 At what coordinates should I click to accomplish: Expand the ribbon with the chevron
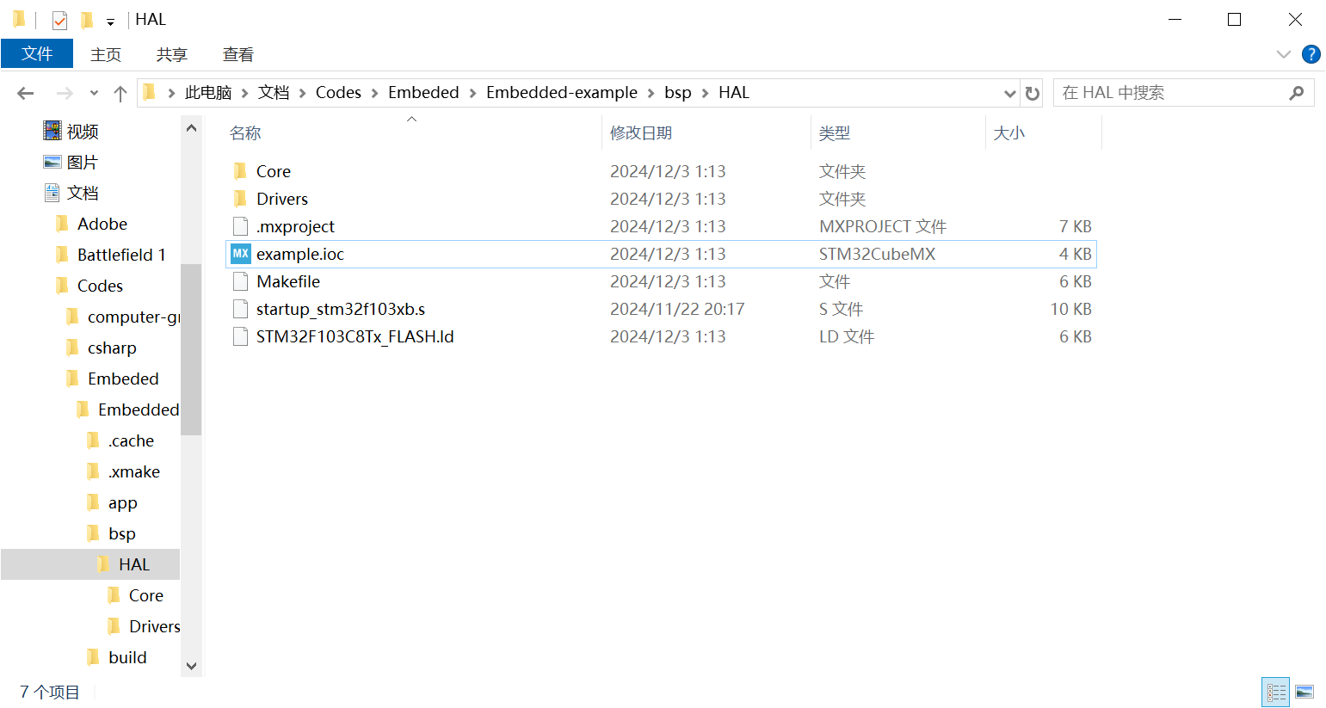pos(1284,54)
